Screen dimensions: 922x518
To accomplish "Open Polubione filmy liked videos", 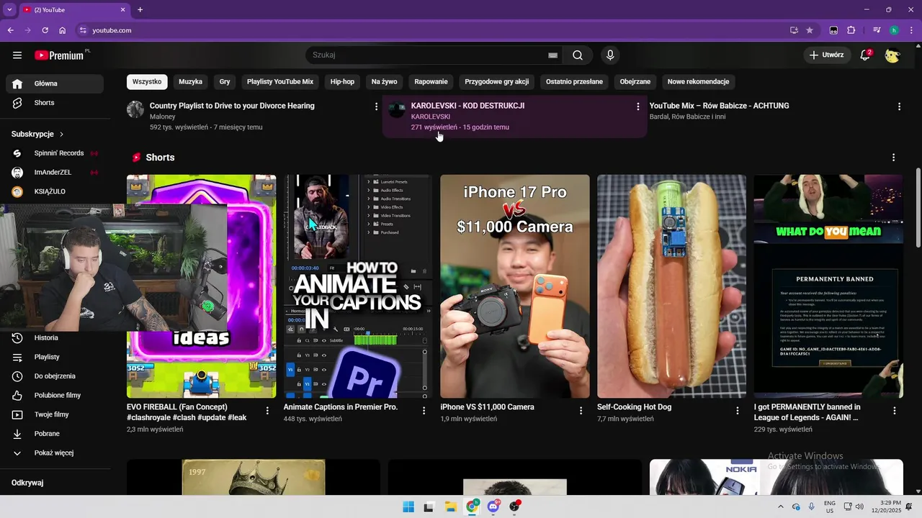I will [55, 396].
